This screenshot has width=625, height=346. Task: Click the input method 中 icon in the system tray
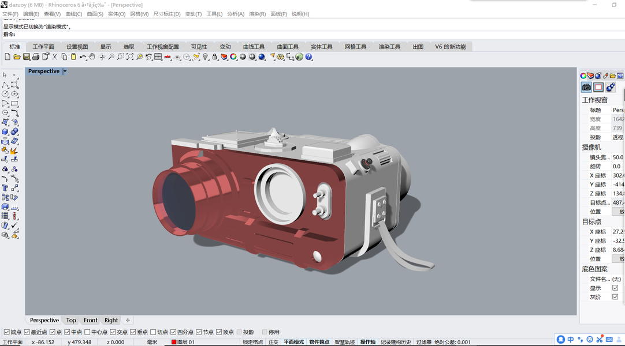570,339
